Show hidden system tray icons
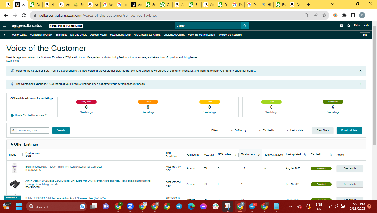 pyautogui.click(x=291, y=206)
